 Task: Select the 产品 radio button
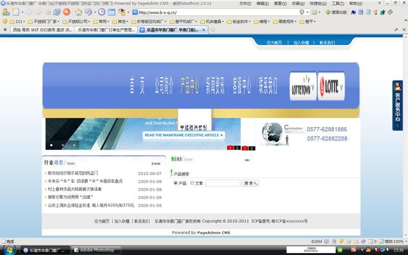pos(176,183)
